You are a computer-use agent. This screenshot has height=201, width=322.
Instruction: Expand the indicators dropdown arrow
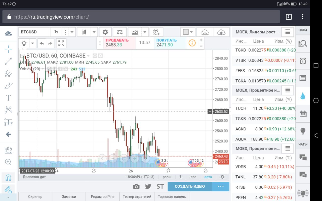(145, 32)
